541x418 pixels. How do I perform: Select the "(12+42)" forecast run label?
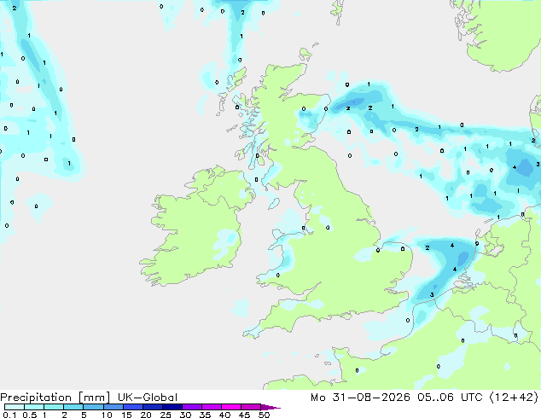click(x=513, y=398)
